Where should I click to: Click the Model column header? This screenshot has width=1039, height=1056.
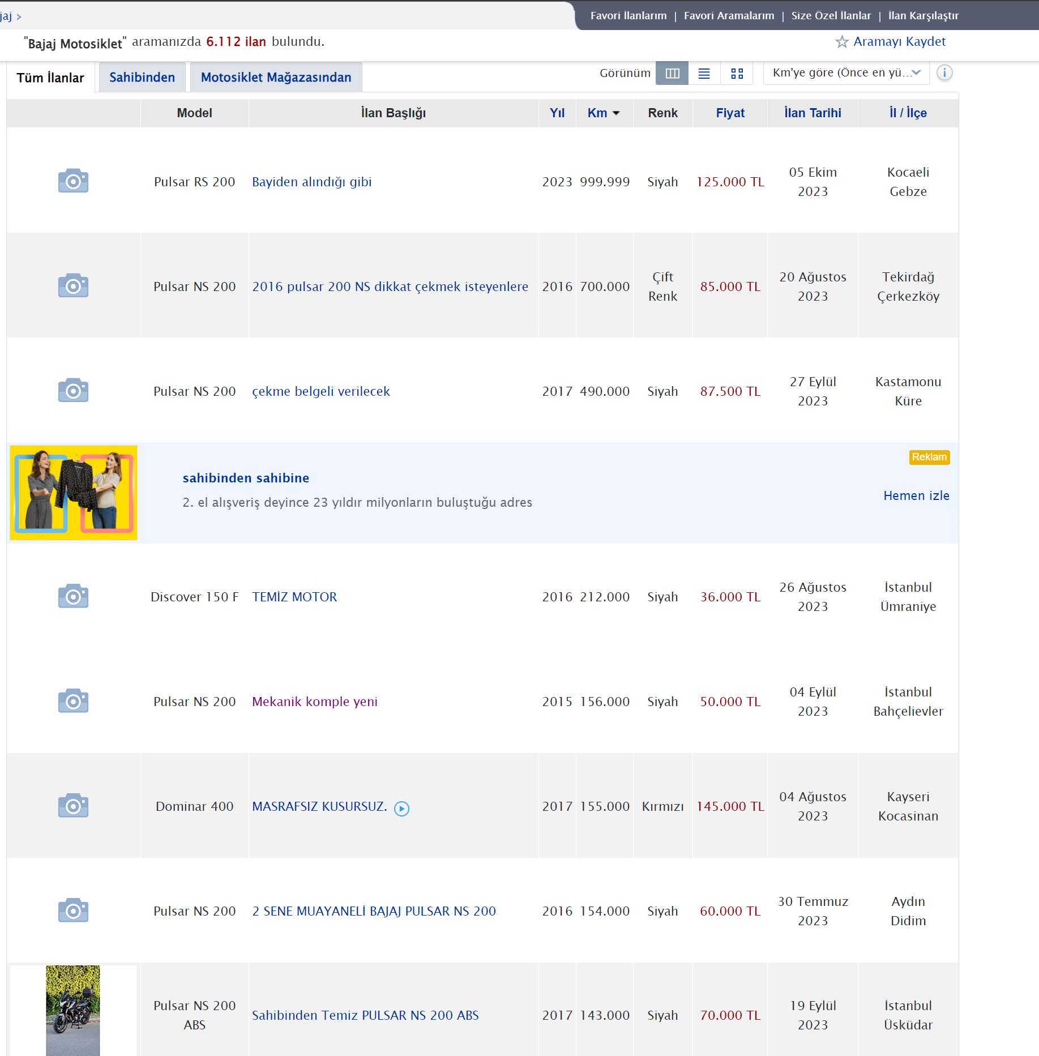coord(194,113)
